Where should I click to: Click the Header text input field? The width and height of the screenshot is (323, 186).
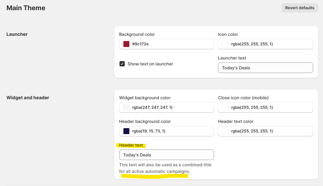point(166,155)
